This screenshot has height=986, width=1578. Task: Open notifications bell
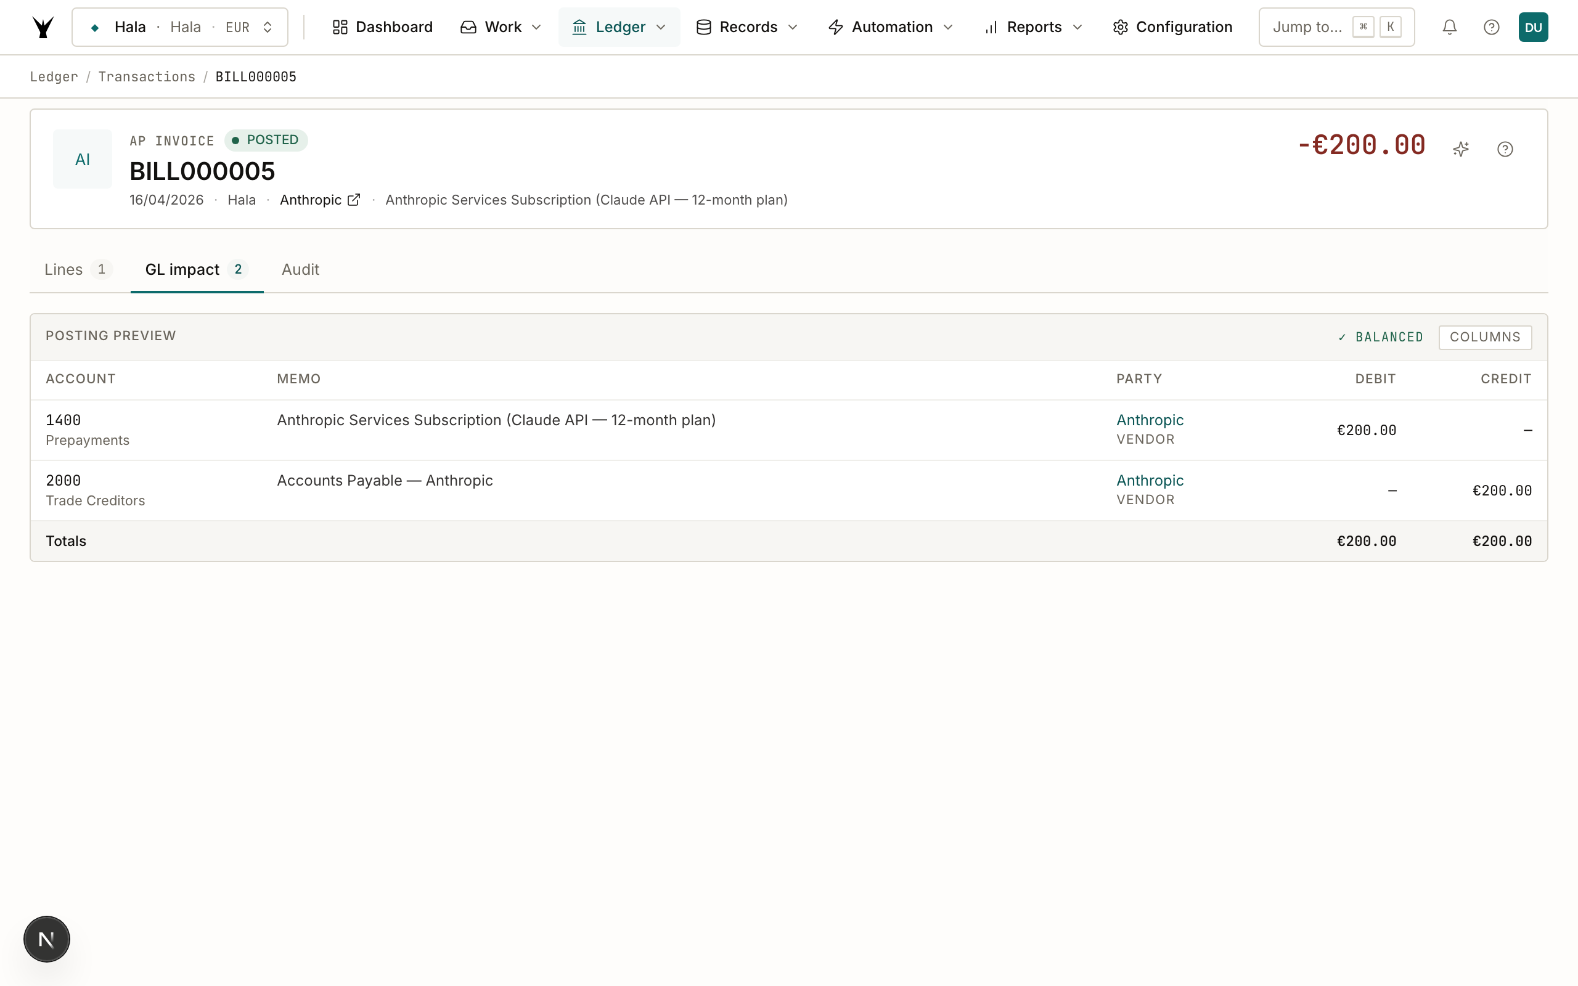(x=1450, y=27)
